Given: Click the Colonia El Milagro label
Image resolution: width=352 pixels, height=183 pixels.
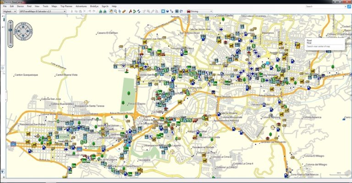Looking at the screenshot, I should click(314, 156).
